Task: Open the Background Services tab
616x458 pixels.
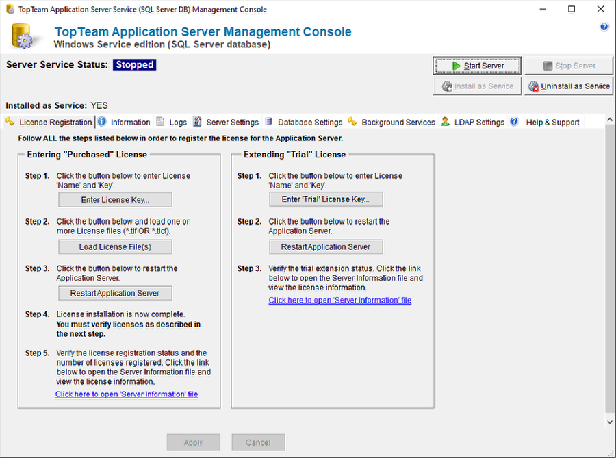Action: [x=392, y=122]
